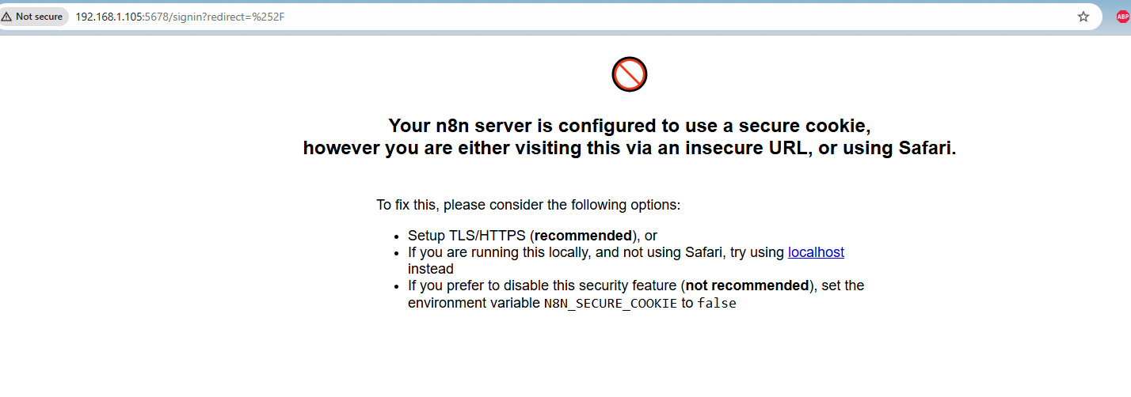Open the ABP extension icon
The height and width of the screenshot is (397, 1131).
click(x=1122, y=17)
